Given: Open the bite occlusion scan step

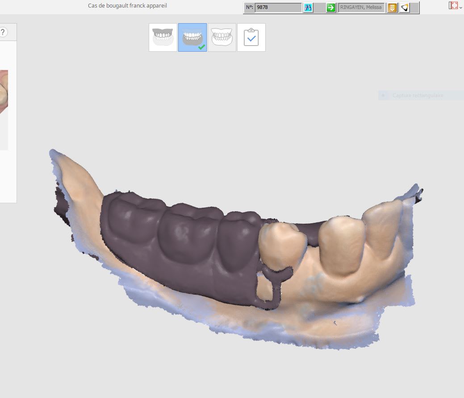Looking at the screenshot, I should 222,37.
